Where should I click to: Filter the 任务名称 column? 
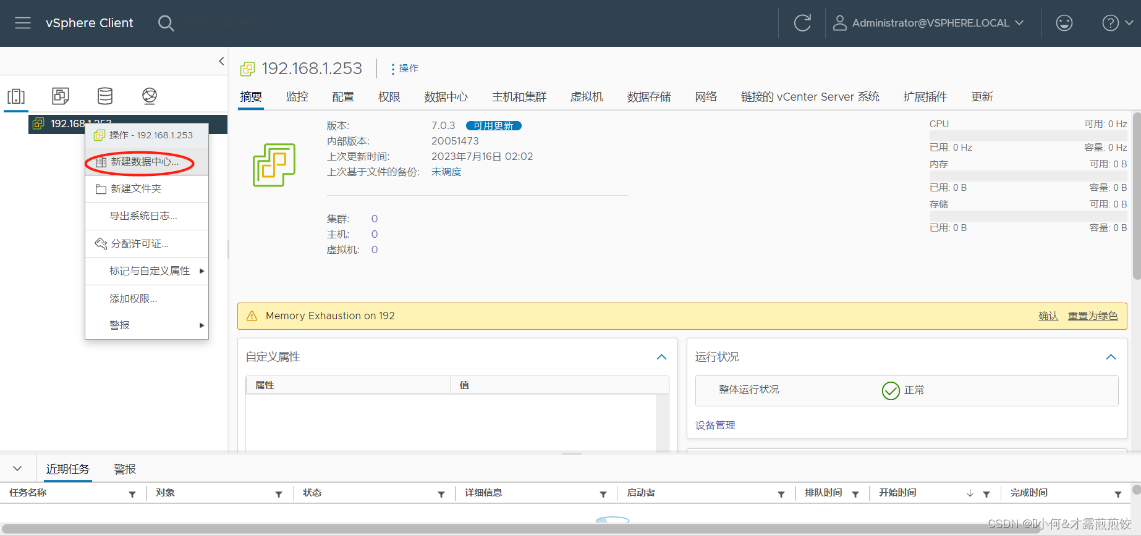coord(132,494)
